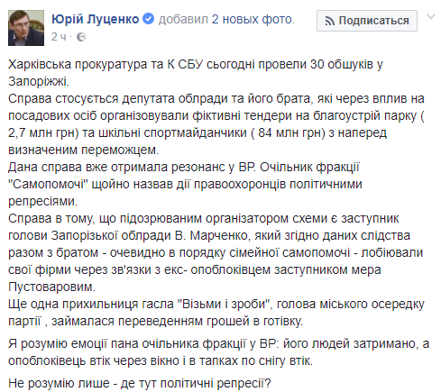Click the blue verified badge checkmark
The image size is (441, 392).
(148, 19)
